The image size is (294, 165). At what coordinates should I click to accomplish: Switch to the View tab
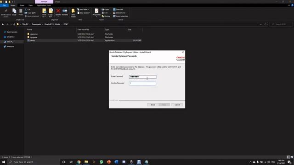31,5
